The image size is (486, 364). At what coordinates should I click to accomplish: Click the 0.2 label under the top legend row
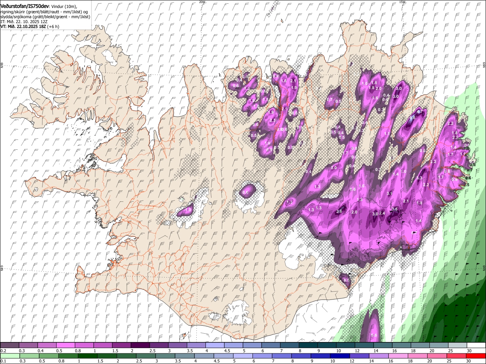(3, 350)
